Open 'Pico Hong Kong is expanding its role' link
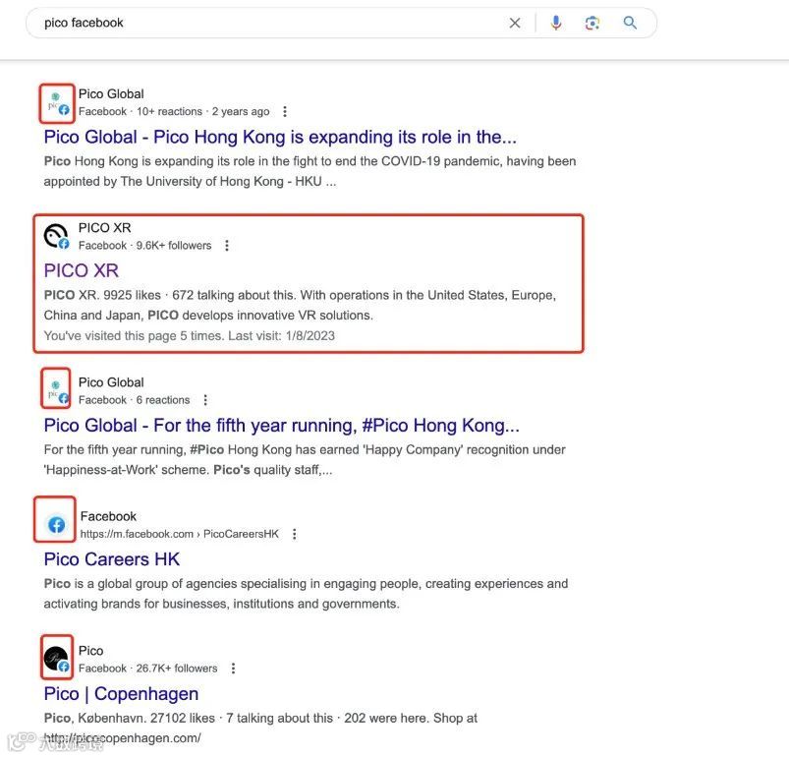This screenshot has width=789, height=758. click(x=280, y=137)
